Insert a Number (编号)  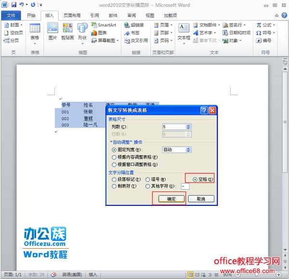coord(263,40)
